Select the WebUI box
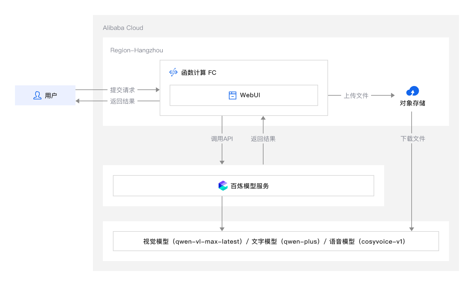 (244, 95)
